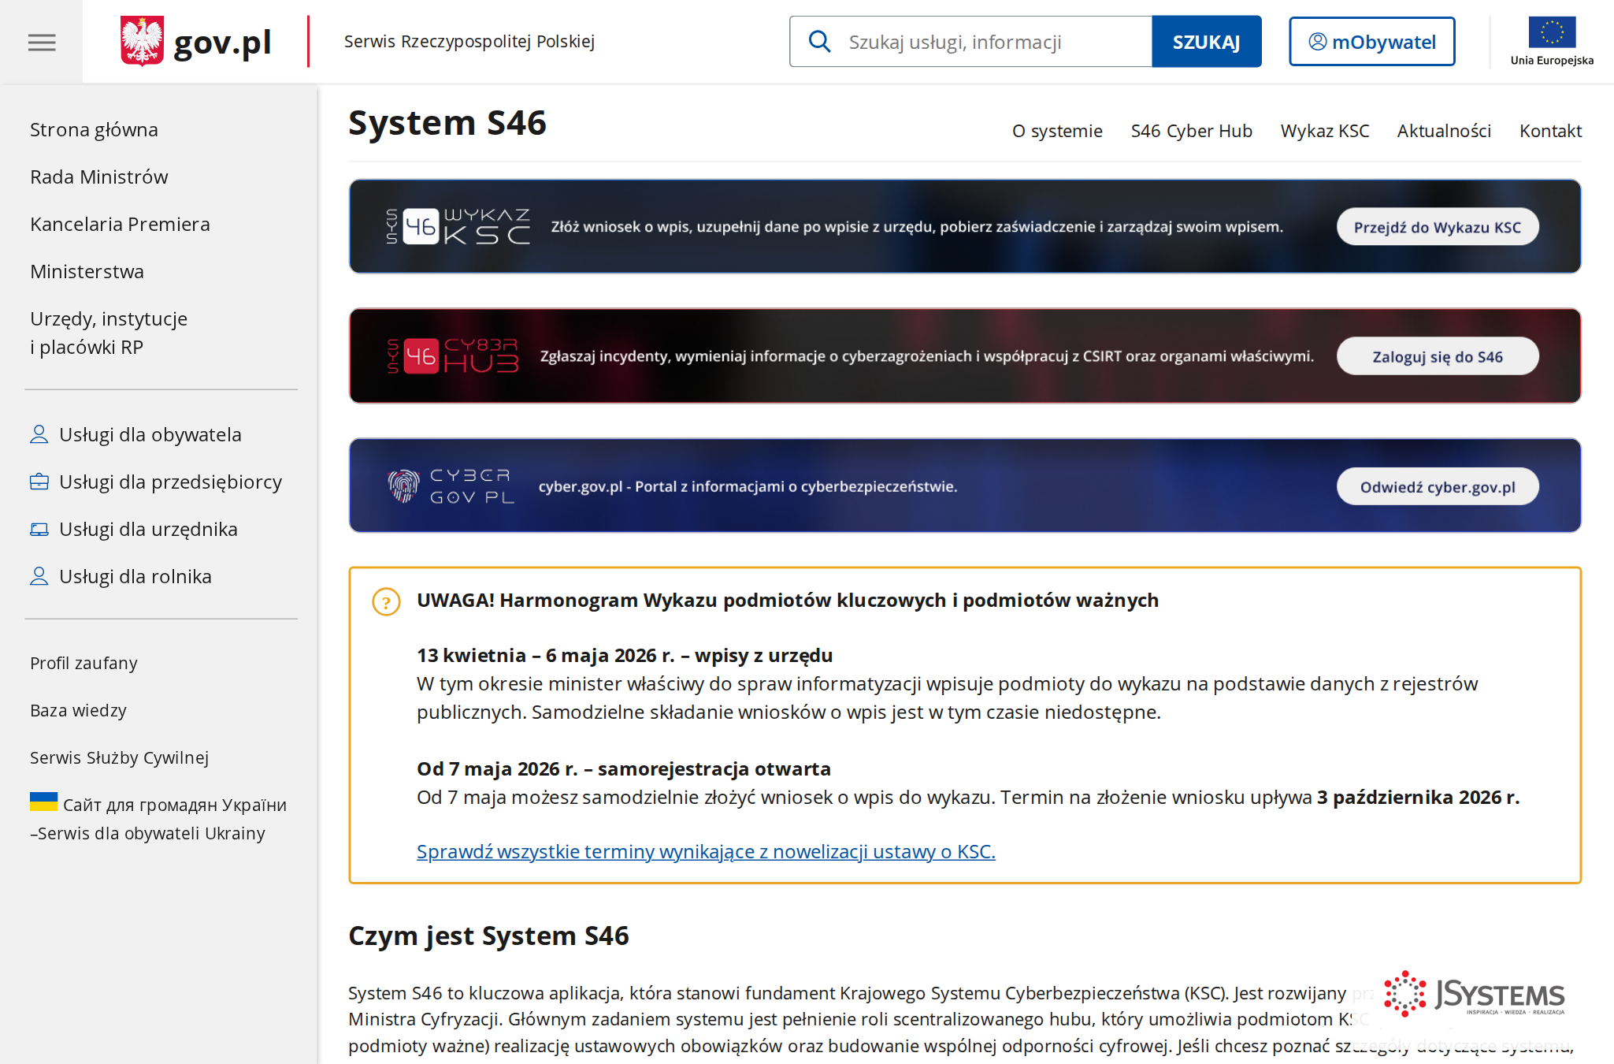Open the O systemie tab
The height and width of the screenshot is (1064, 1614).
click(x=1057, y=131)
